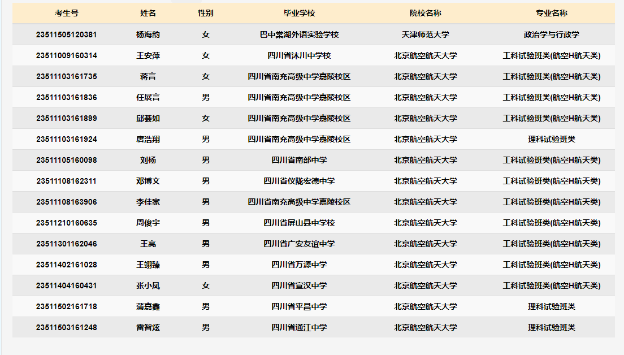Screen dimensions: 624x355
Task: Click 邓博文's 北京航空航天大学 cell
Action: [x=425, y=181]
